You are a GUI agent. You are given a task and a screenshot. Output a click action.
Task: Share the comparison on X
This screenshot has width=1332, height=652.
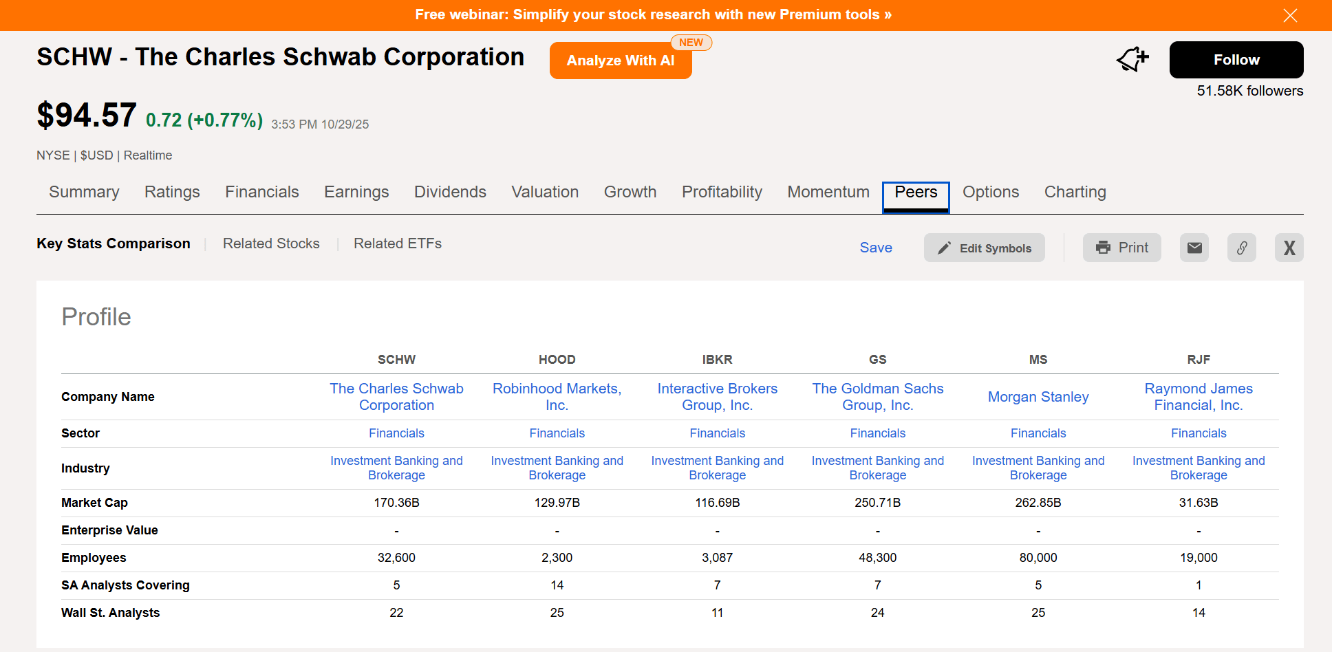coord(1289,248)
